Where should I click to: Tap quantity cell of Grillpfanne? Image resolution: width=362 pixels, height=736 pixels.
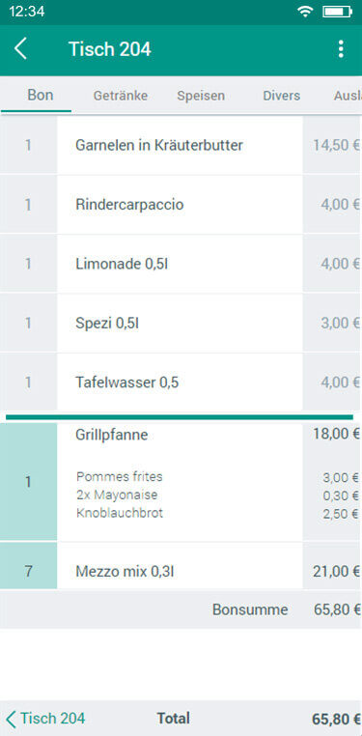click(29, 482)
